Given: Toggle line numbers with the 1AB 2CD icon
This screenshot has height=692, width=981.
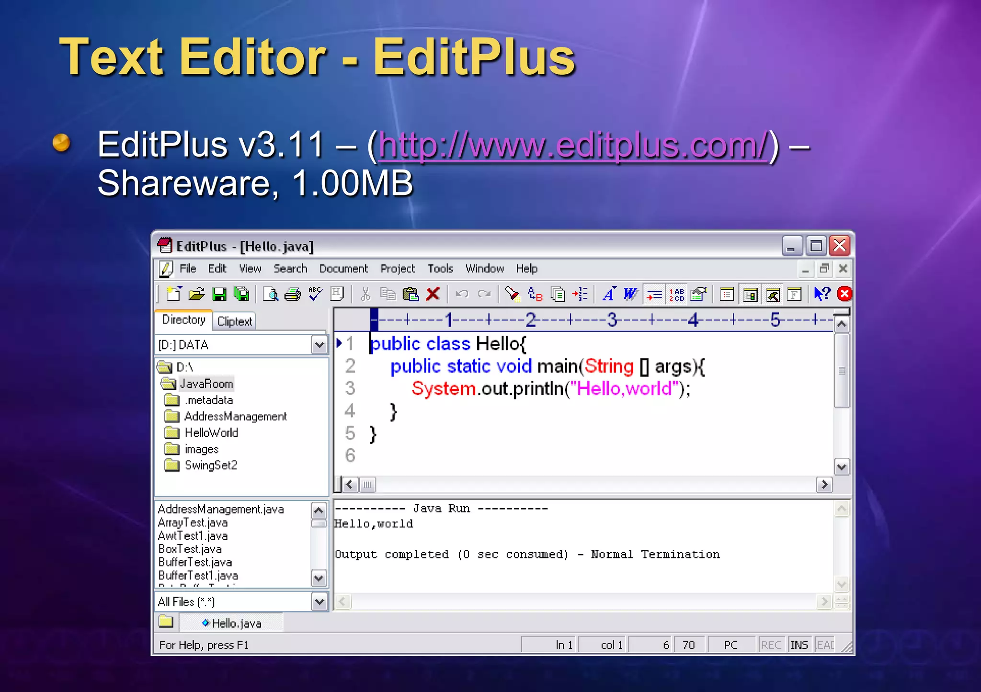Looking at the screenshot, I should coord(677,294).
